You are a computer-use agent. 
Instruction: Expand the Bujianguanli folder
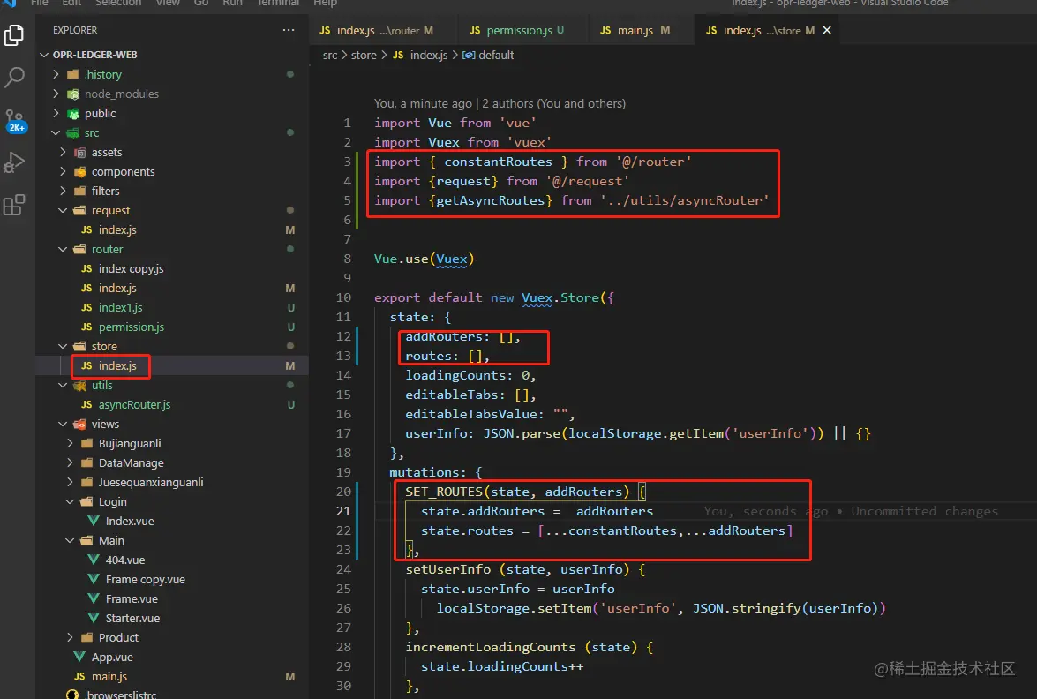(70, 444)
